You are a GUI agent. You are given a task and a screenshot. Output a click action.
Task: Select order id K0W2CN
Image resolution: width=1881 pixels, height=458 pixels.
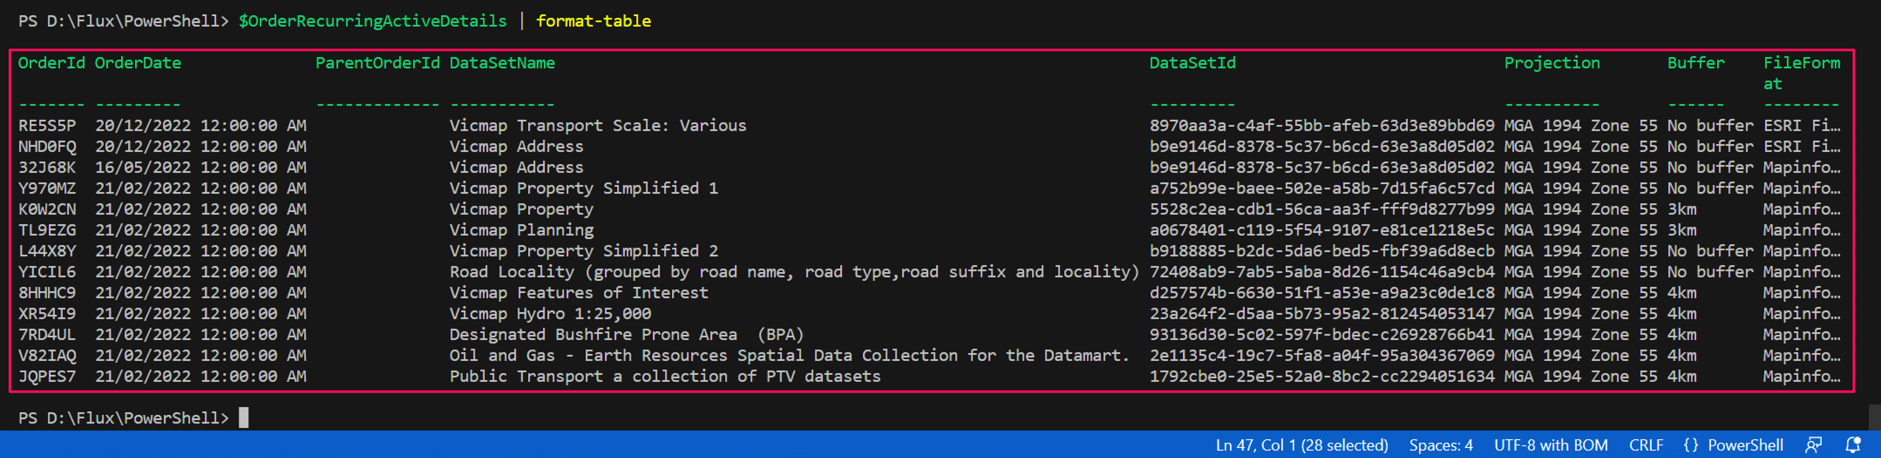pos(47,209)
